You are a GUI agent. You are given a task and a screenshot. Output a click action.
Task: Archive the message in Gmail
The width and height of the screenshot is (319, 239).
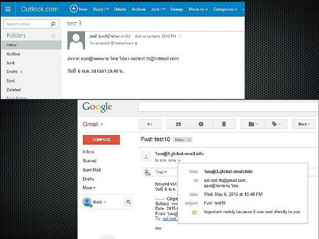178,124
